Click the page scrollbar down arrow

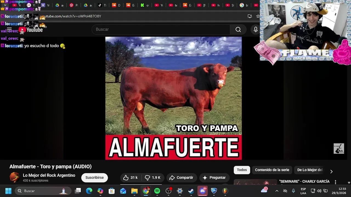349,182
